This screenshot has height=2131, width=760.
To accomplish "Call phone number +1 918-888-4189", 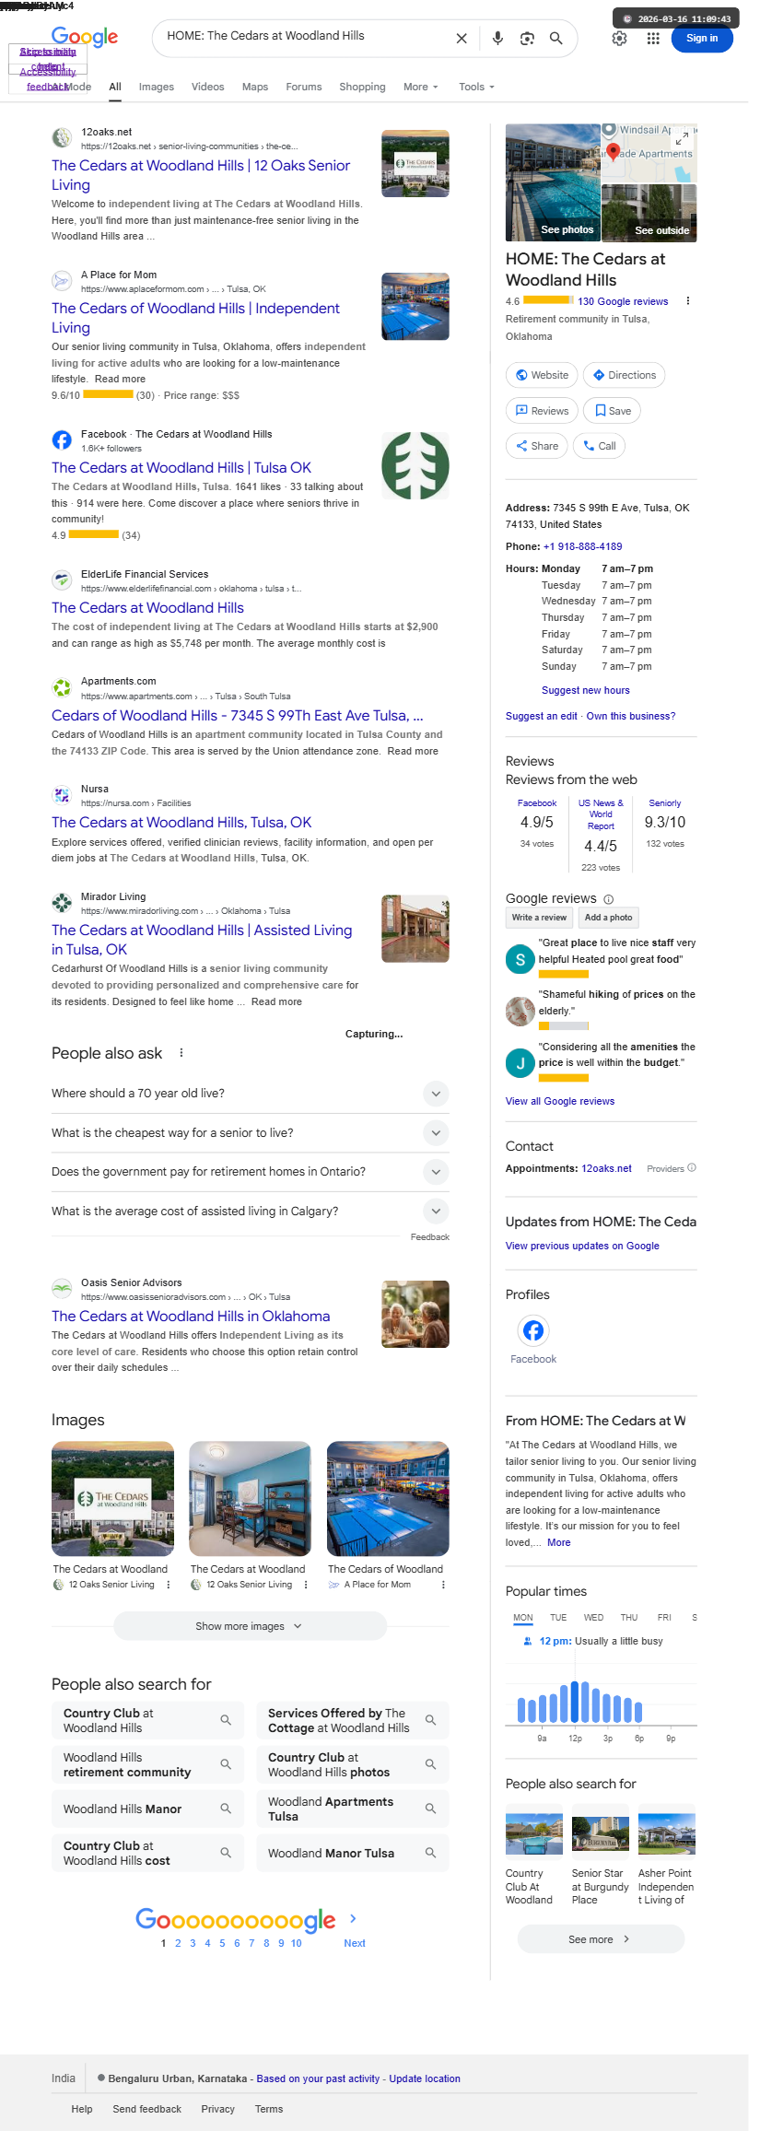I will (x=583, y=546).
